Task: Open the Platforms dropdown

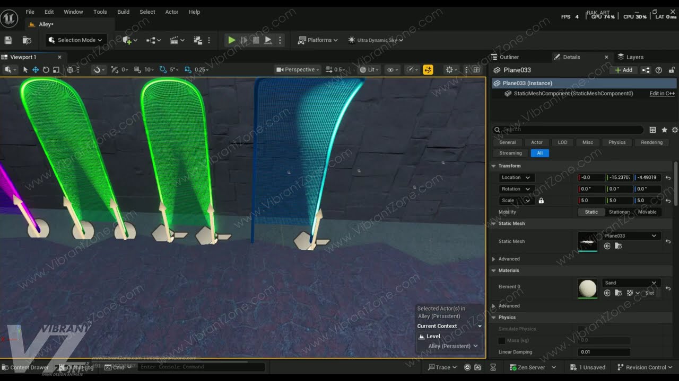Action: tap(318, 40)
